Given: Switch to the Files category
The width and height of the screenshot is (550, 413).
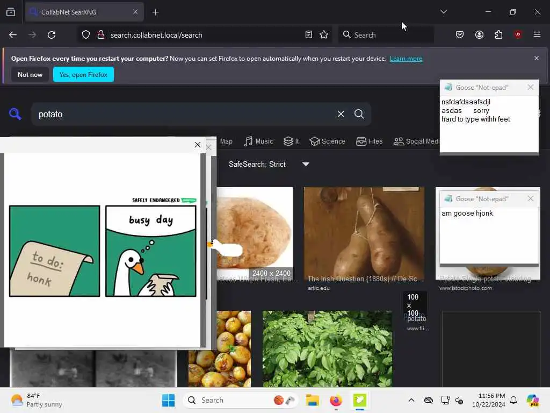Looking at the screenshot, I should tap(370, 141).
